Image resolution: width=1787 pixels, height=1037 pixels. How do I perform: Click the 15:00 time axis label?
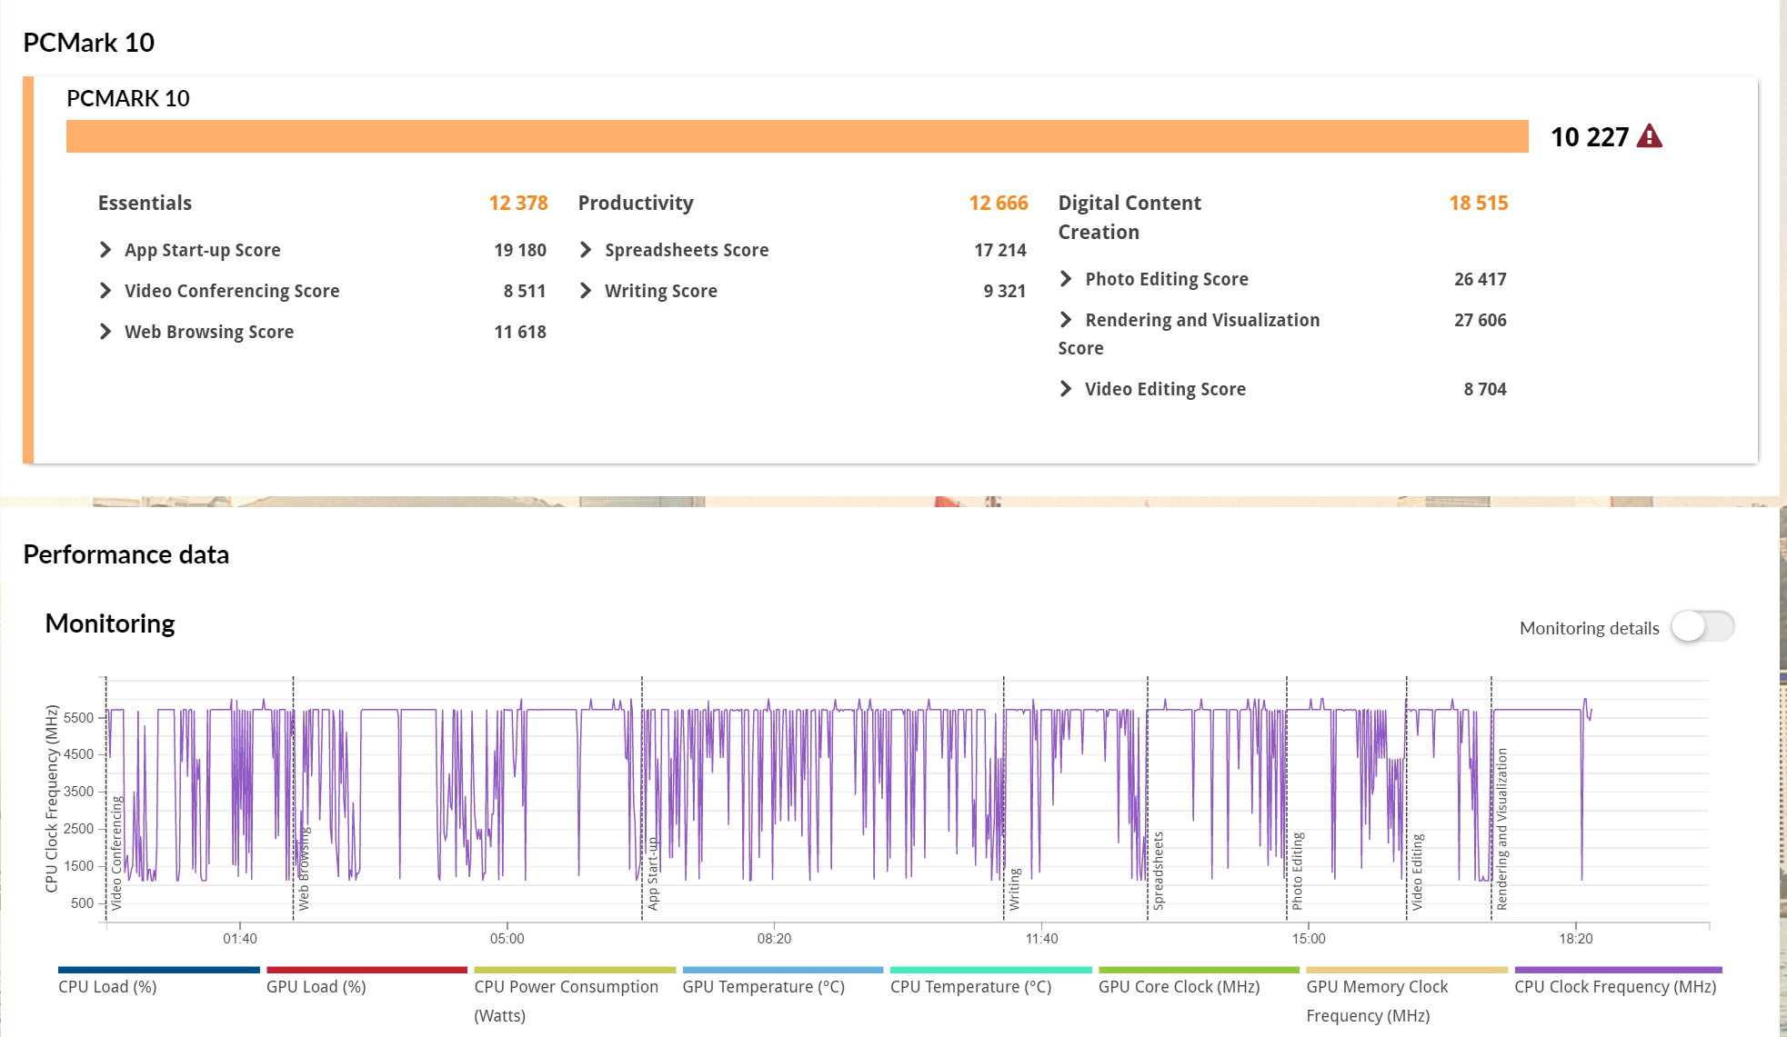(1309, 939)
